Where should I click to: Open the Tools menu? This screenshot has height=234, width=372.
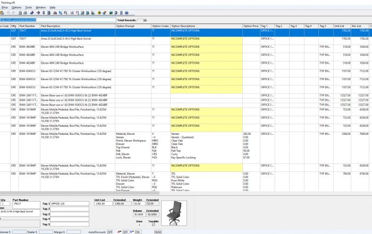pos(29,7)
